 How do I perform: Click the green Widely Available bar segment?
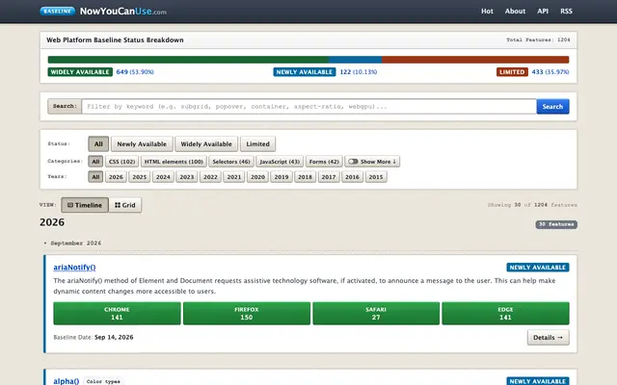click(188, 60)
